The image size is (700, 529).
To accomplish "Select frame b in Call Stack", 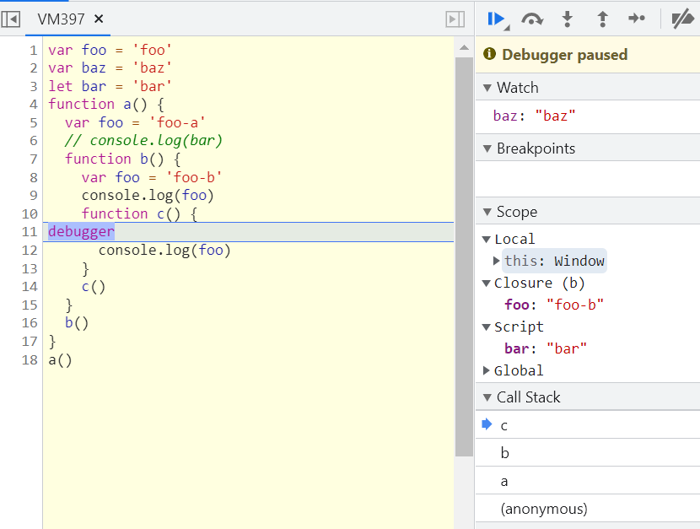I will 505,453.
